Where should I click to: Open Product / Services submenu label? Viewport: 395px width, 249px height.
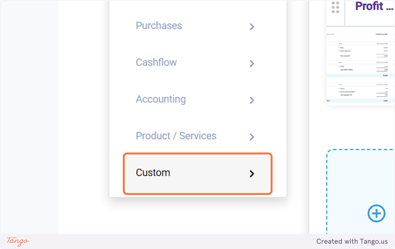coord(176,136)
